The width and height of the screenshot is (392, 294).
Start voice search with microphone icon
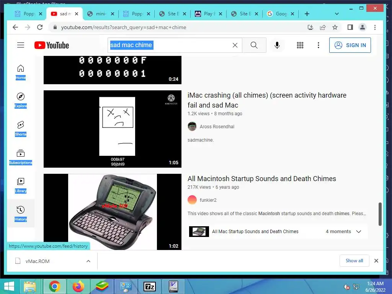[277, 45]
